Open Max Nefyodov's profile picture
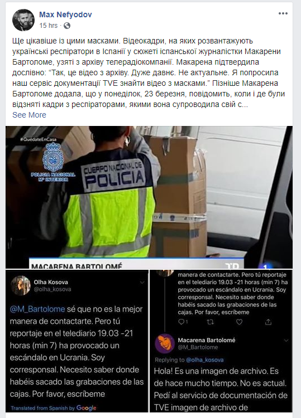301x418 pixels. (x=23, y=20)
